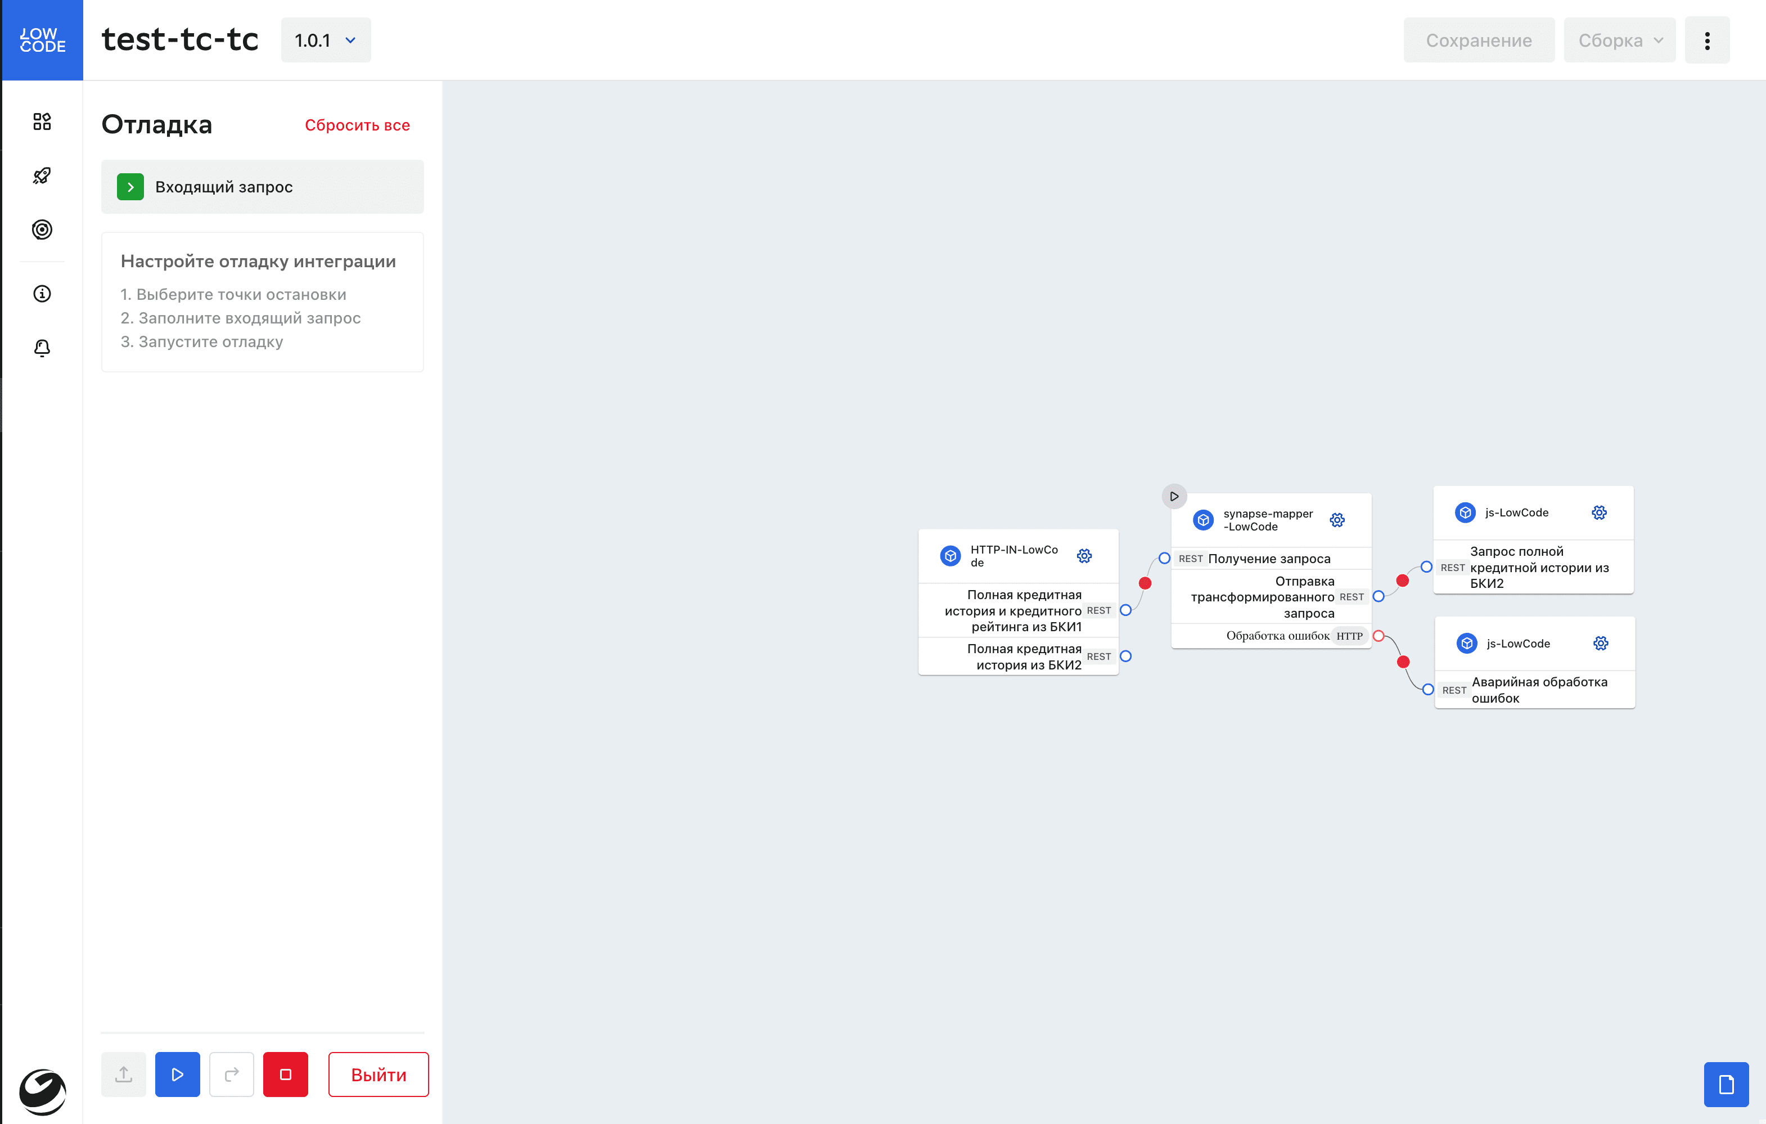Click the Выйти button
The height and width of the screenshot is (1124, 1766).
tap(379, 1074)
